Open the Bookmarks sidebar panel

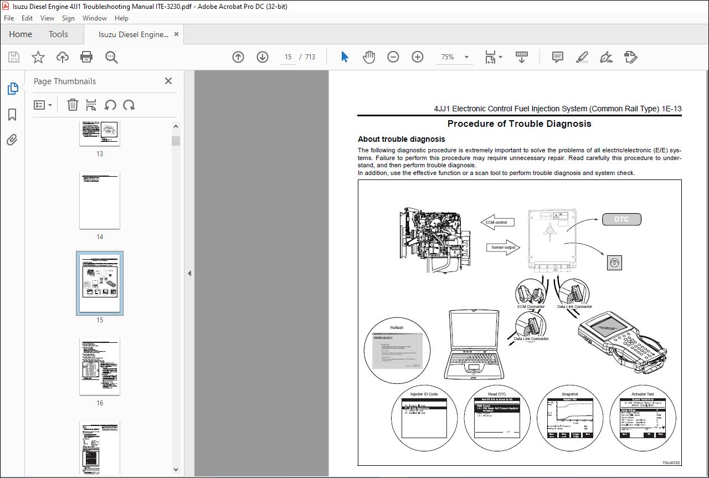[x=12, y=115]
